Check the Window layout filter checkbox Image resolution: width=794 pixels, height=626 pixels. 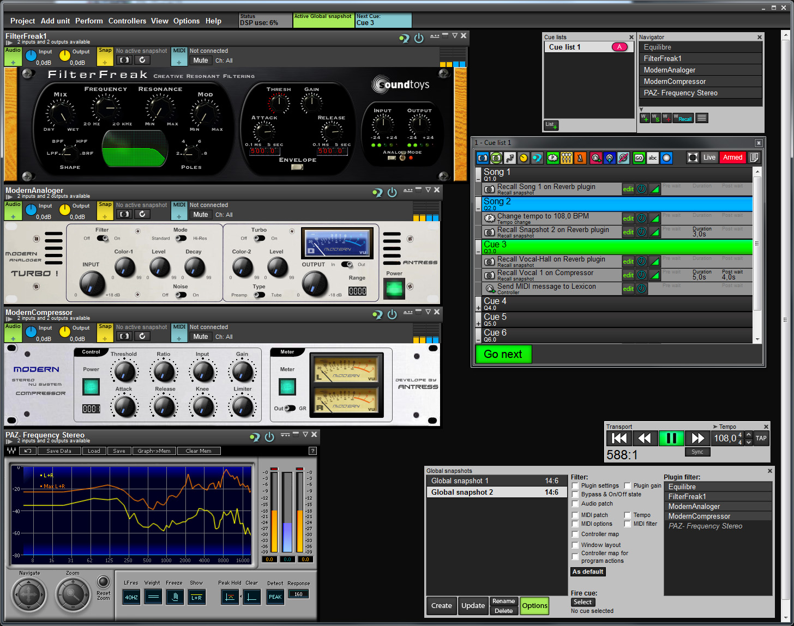tap(575, 545)
